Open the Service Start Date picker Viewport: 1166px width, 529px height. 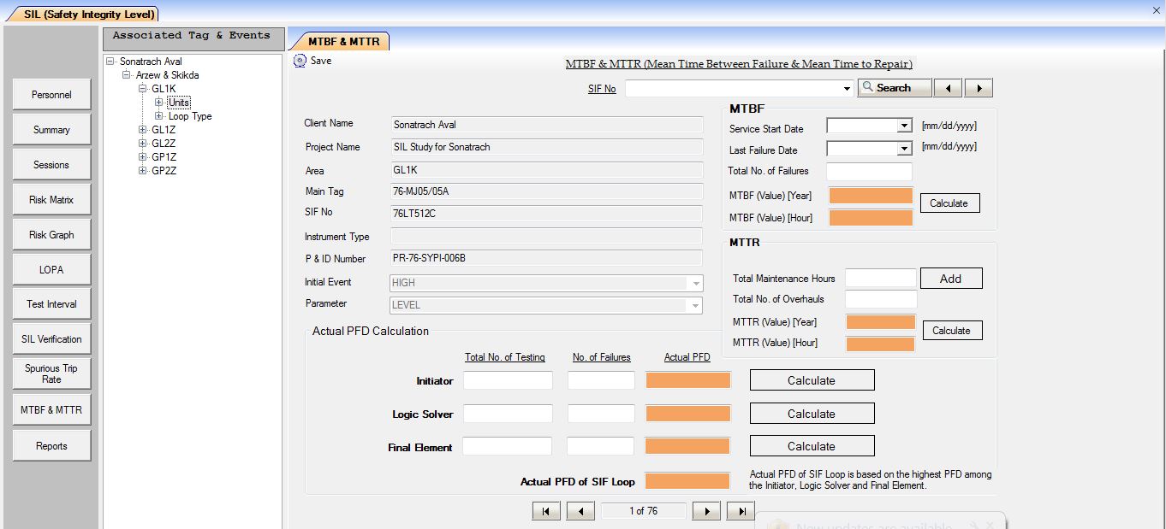904,126
